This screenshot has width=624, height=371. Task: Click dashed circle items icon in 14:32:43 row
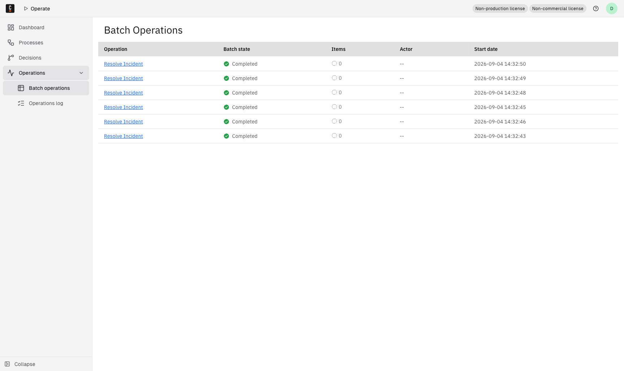click(334, 136)
